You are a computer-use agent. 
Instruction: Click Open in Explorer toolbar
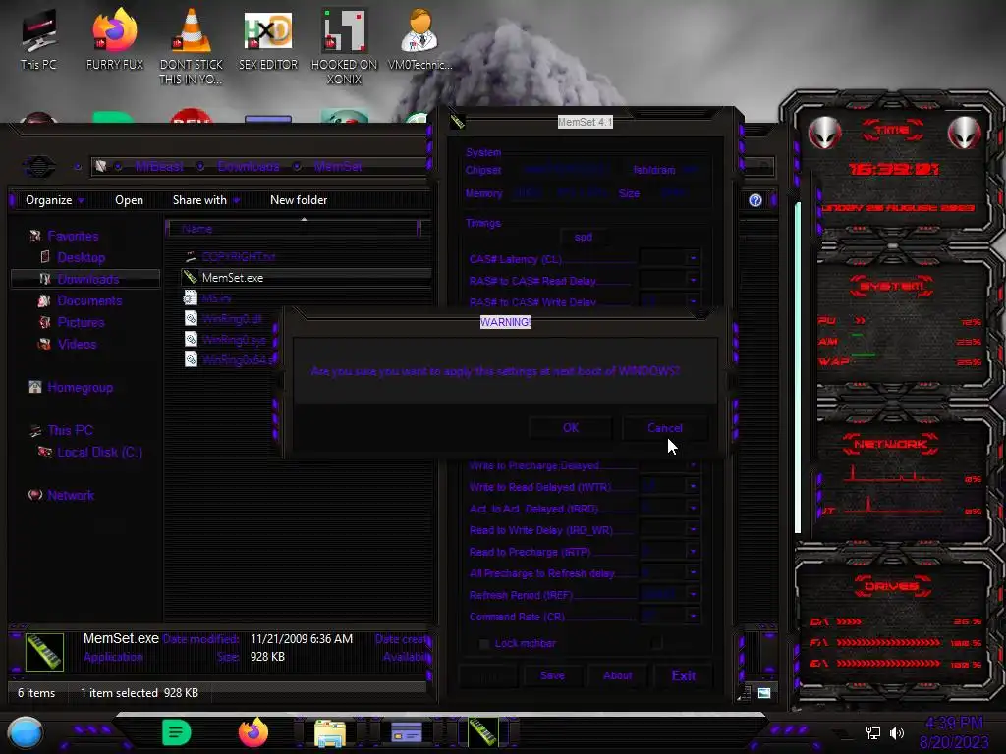(129, 200)
